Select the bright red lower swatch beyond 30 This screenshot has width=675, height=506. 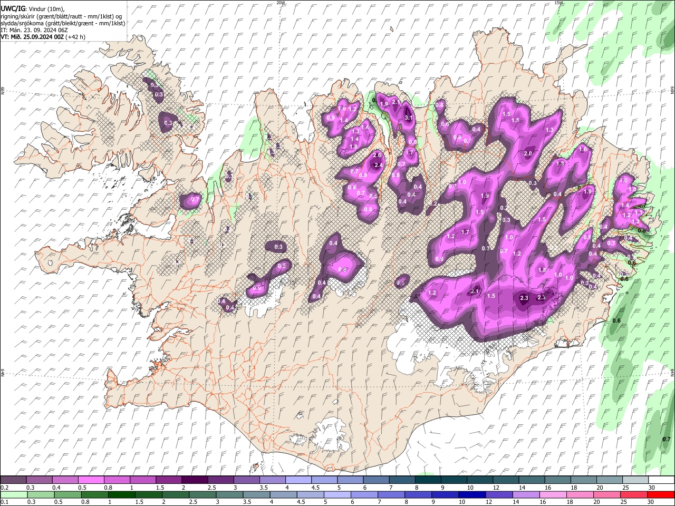661,494
